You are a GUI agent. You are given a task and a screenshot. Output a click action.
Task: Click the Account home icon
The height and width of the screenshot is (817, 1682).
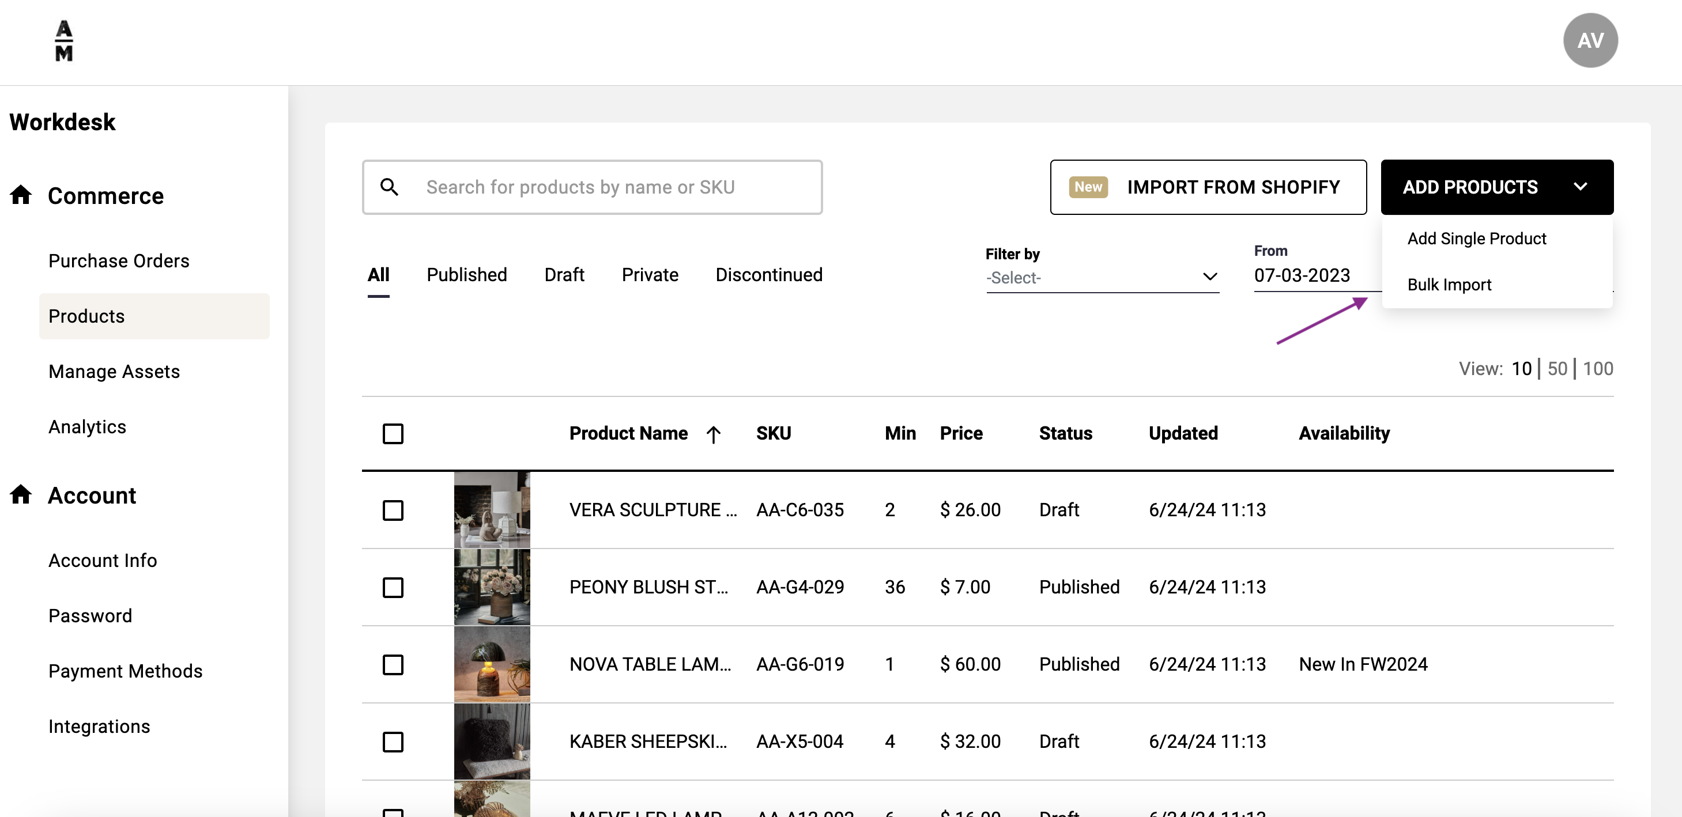[21, 495]
